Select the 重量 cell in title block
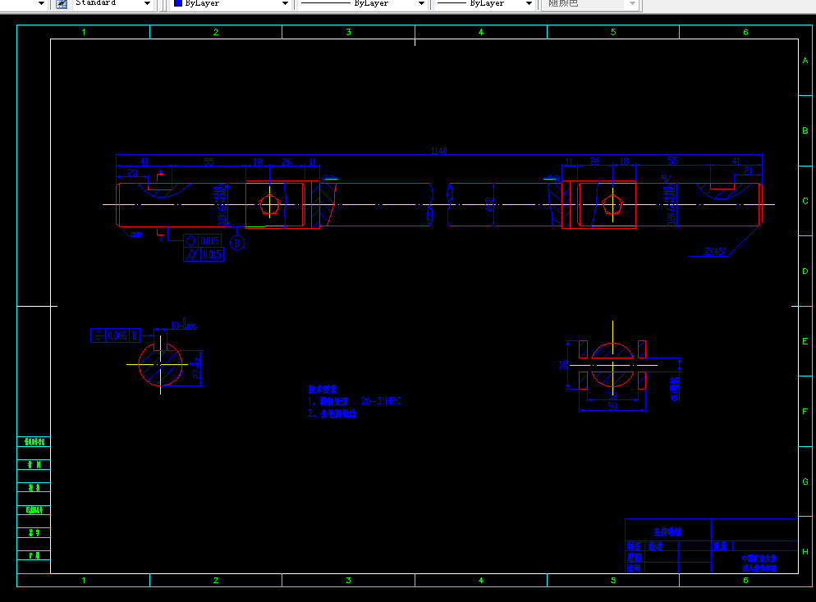This screenshot has height=602, width=816. [x=720, y=546]
